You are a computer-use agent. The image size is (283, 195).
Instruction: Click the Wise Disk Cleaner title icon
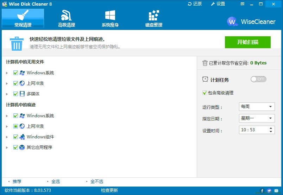(x=5, y=4)
